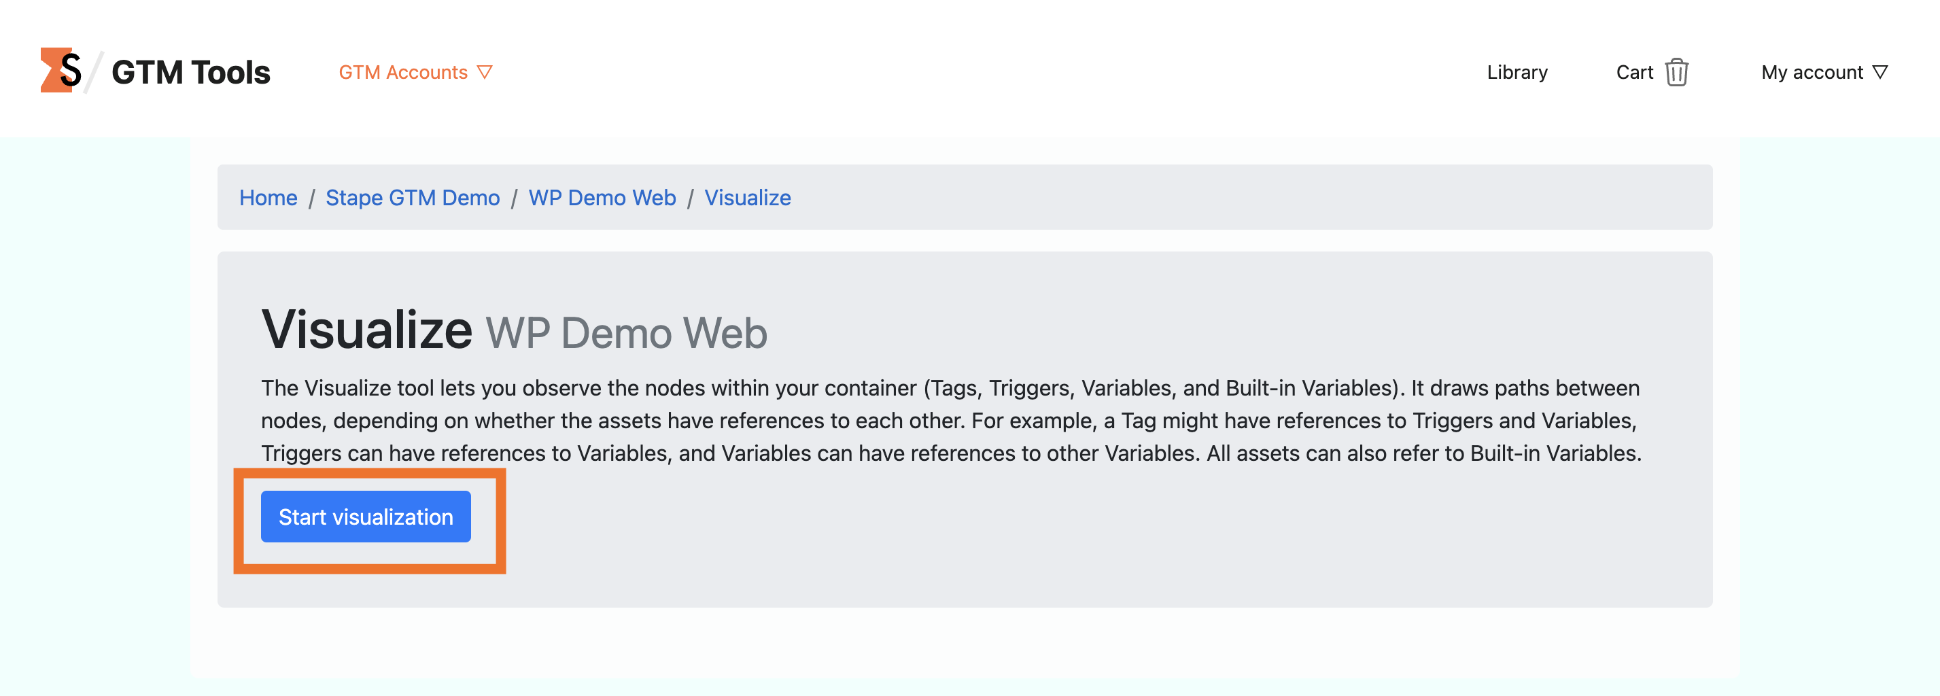Expand the My account menu
The width and height of the screenshot is (1940, 696).
[x=1822, y=72]
